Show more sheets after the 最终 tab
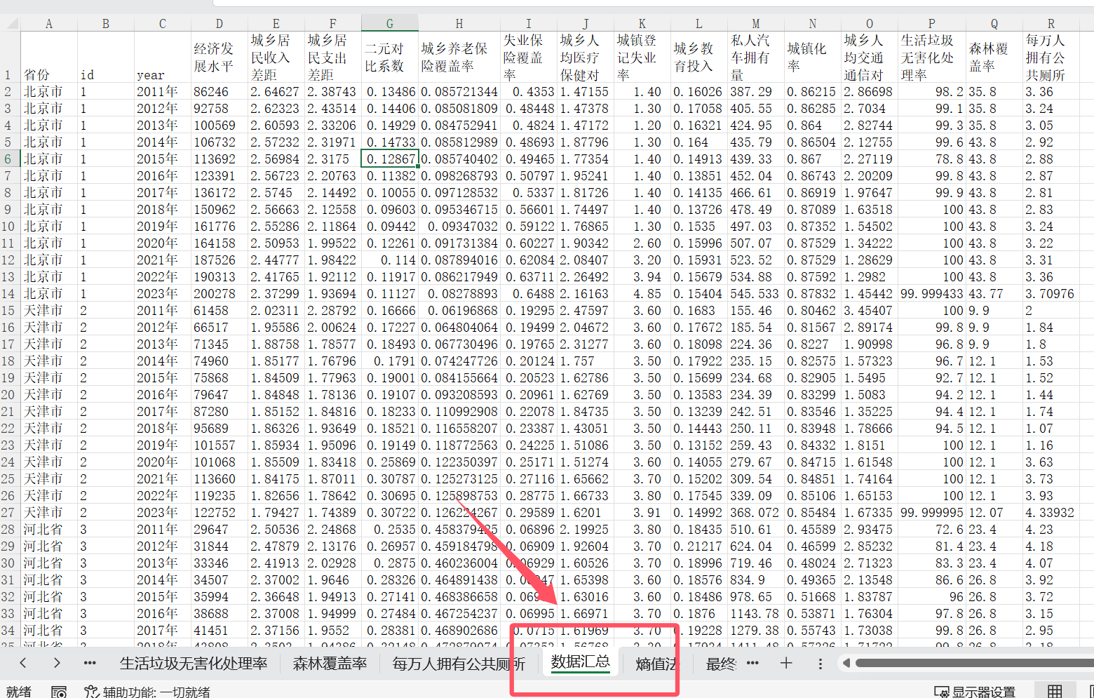 [752, 663]
